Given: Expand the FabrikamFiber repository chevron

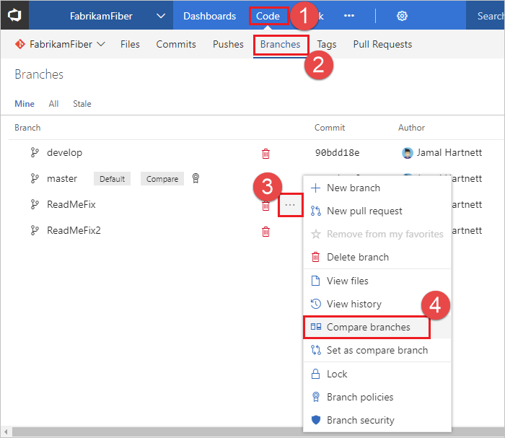Looking at the screenshot, I should pos(101,44).
